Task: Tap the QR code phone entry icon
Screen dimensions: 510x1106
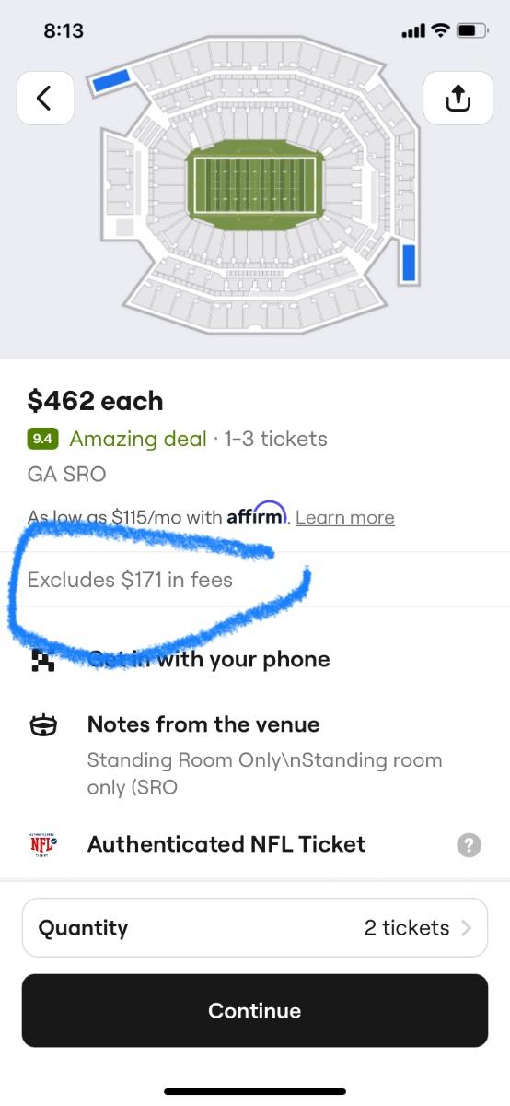Action: (x=43, y=660)
